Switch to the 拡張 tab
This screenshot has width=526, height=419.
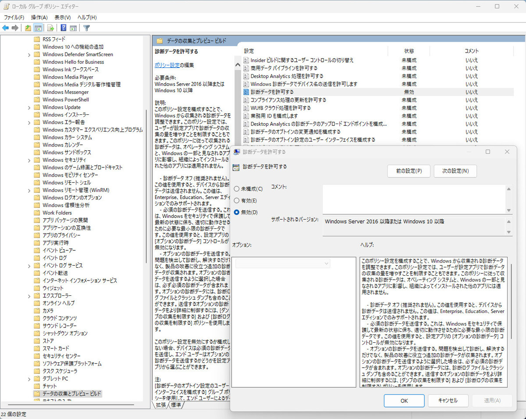(x=161, y=405)
